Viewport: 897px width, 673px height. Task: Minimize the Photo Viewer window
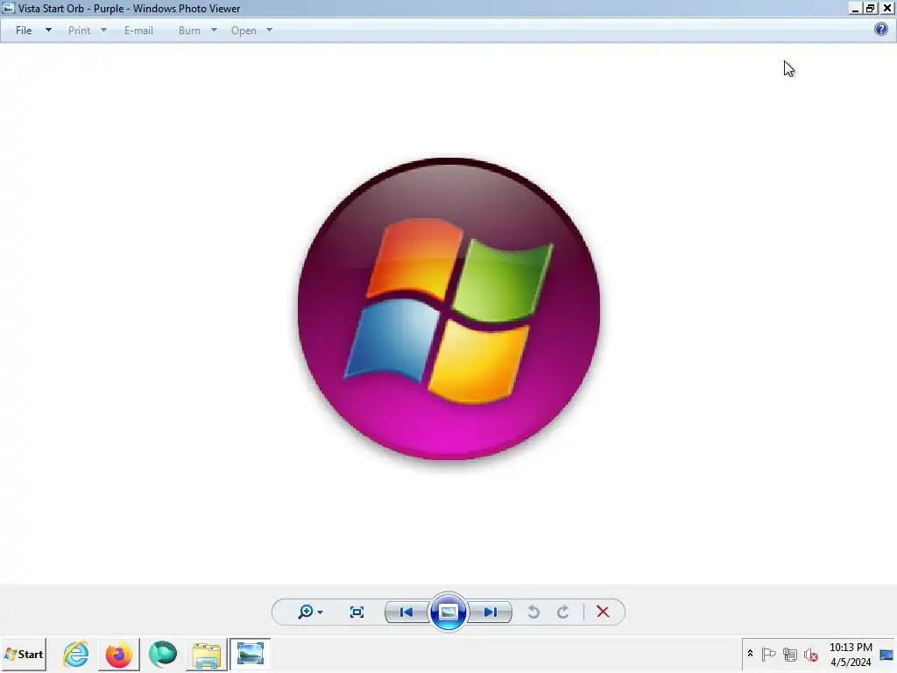855,8
